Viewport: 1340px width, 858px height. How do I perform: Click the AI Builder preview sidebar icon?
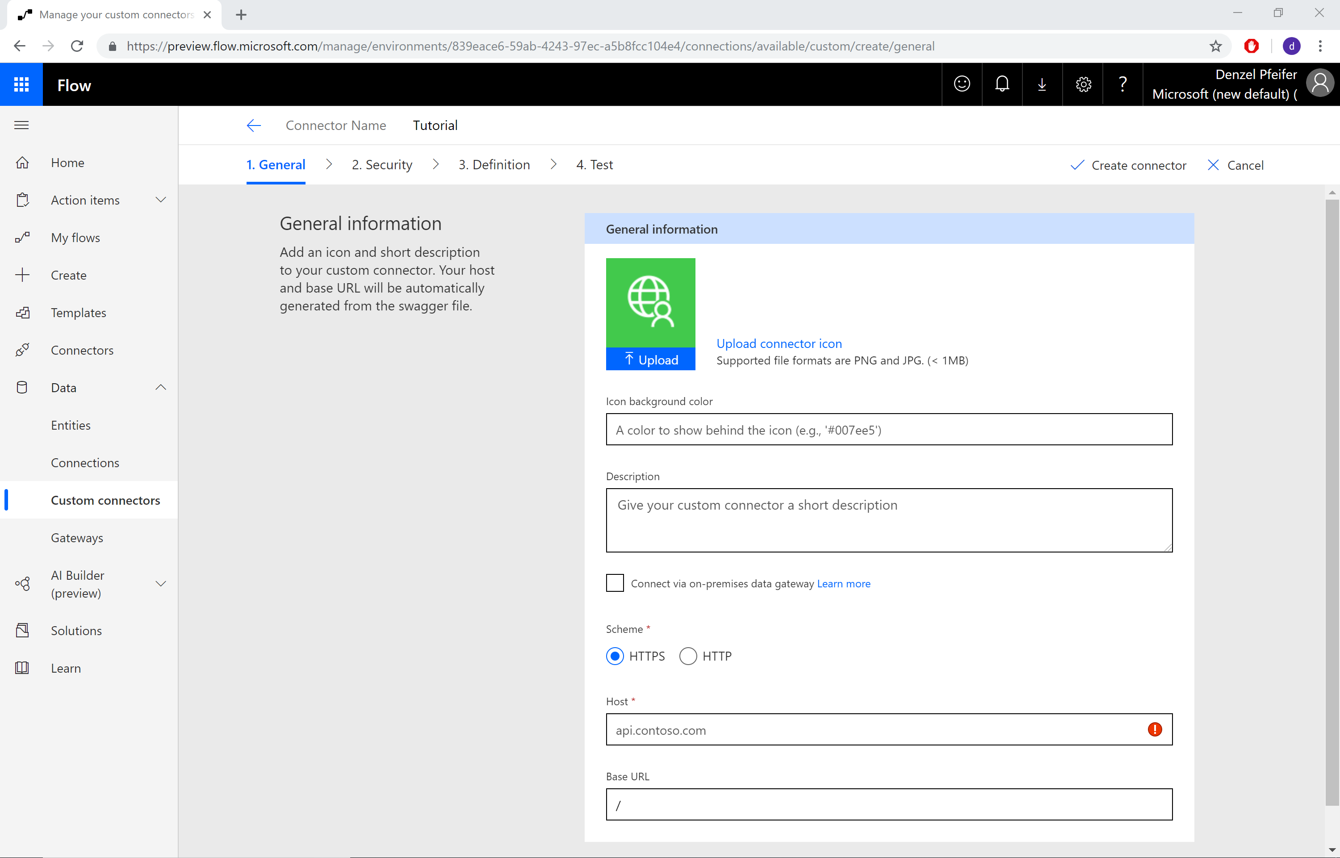point(21,583)
